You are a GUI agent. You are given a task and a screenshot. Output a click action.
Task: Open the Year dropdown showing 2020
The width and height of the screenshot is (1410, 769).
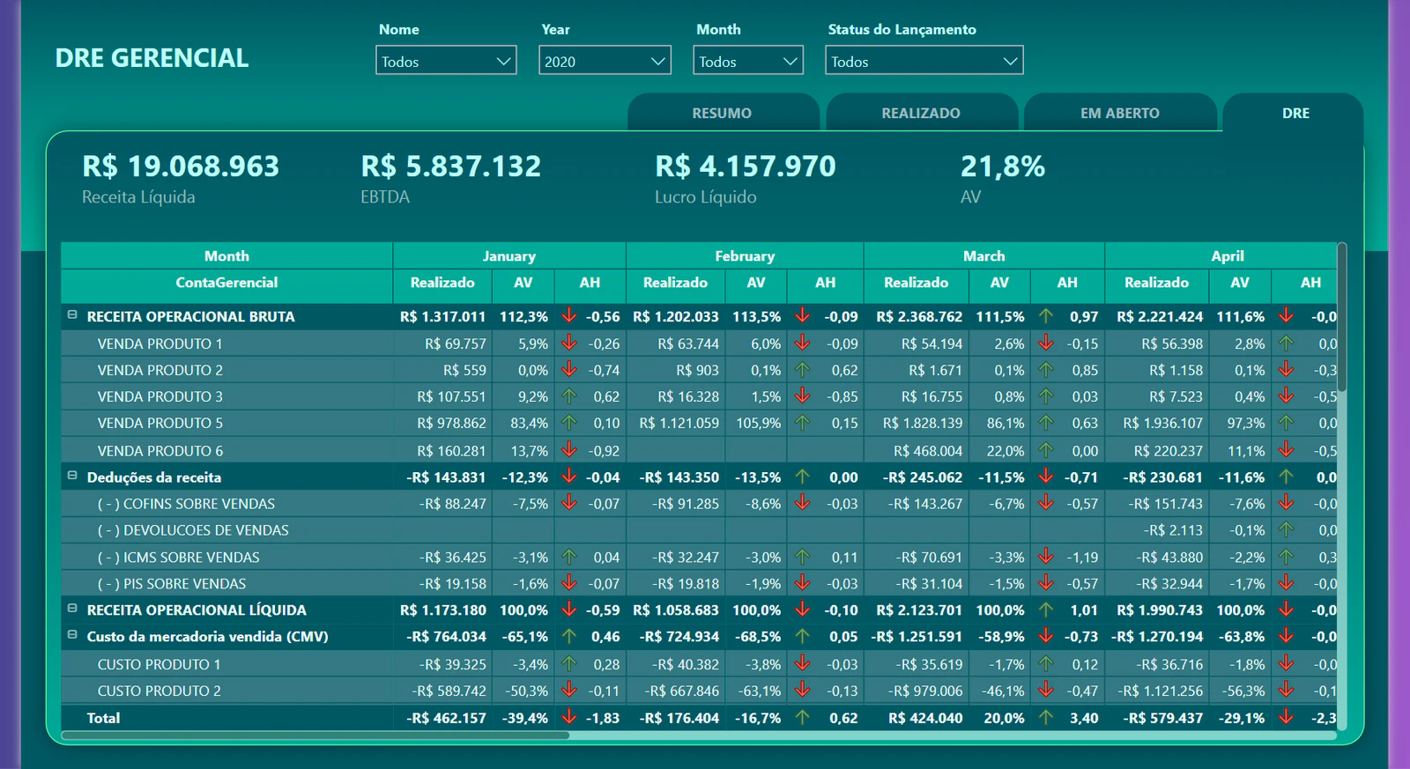tap(605, 61)
